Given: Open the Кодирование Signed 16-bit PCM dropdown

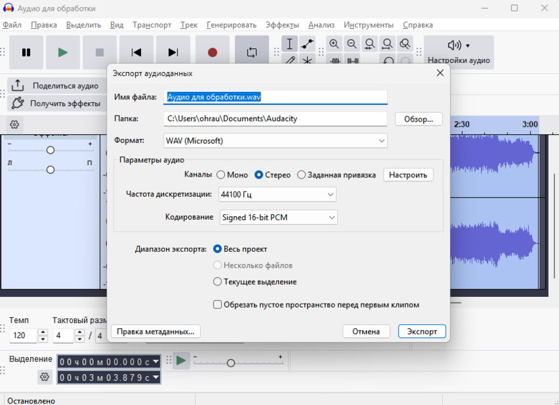Looking at the screenshot, I should (278, 218).
